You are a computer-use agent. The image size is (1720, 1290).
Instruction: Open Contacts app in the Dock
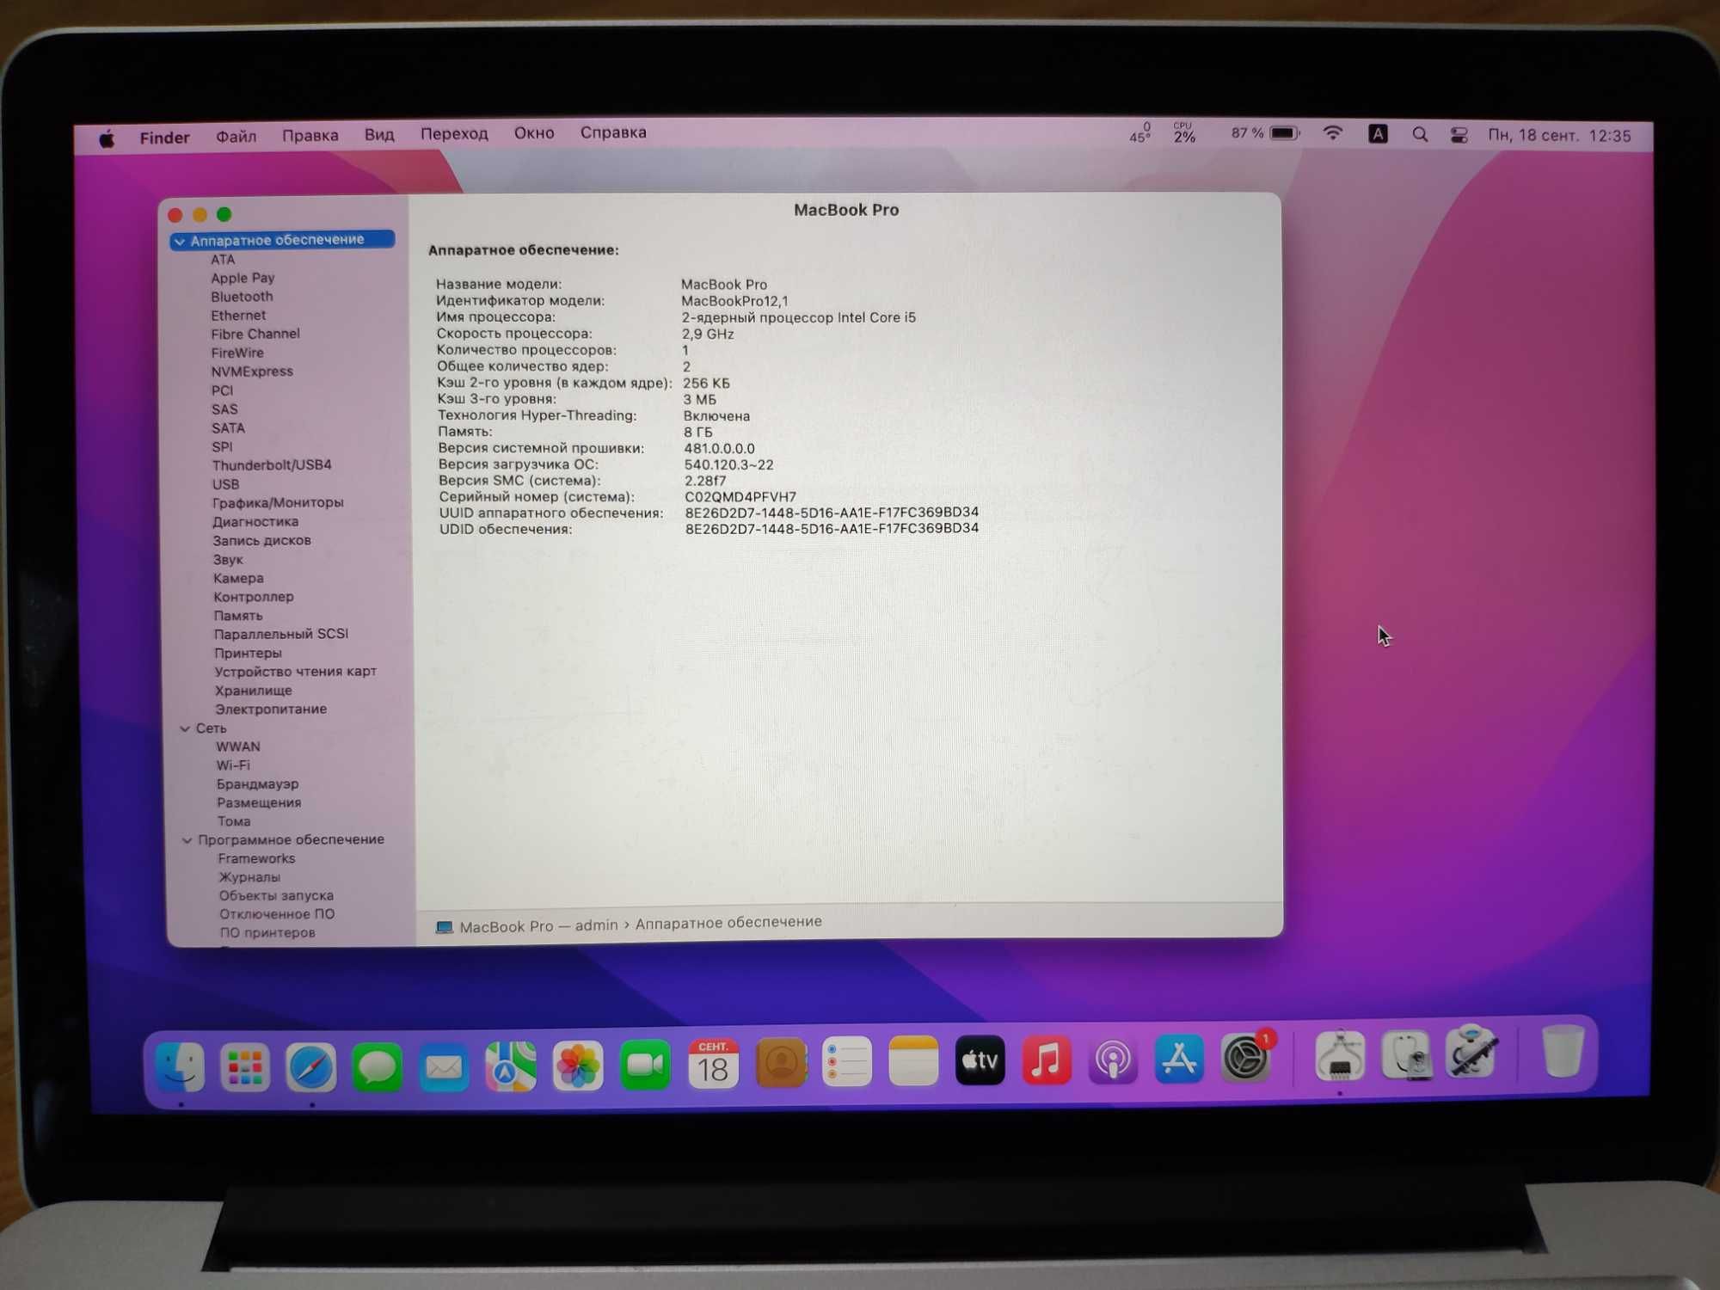(x=781, y=1063)
